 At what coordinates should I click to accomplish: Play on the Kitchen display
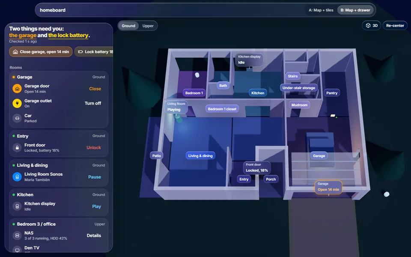[x=96, y=206]
